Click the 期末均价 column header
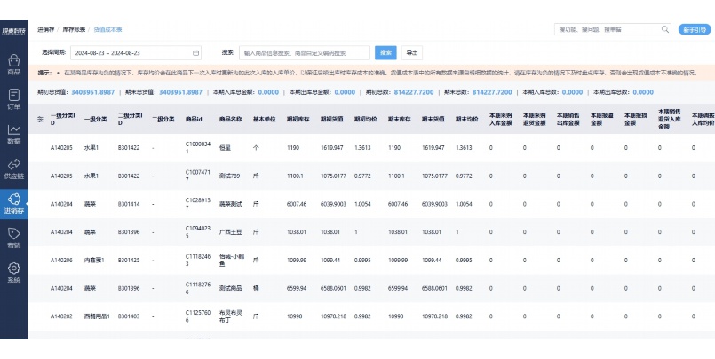The width and height of the screenshot is (715, 359). tap(466, 119)
